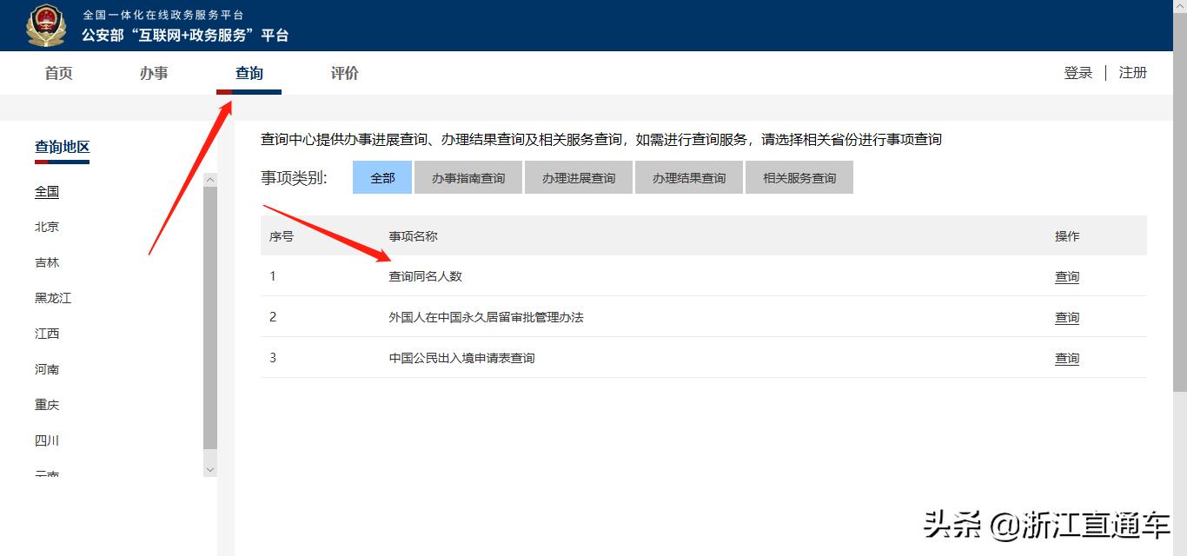Click the national emblem logo icon
This screenshot has width=1187, height=556.
(x=47, y=25)
